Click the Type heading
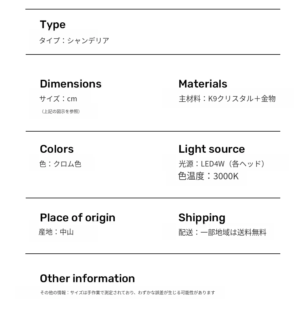The width and height of the screenshot is (306, 336). [x=53, y=25]
